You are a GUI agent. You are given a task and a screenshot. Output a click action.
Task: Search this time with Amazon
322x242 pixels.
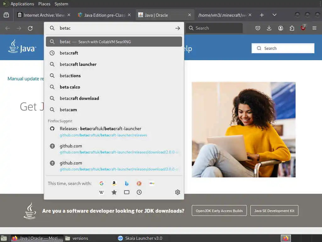pos(114,183)
